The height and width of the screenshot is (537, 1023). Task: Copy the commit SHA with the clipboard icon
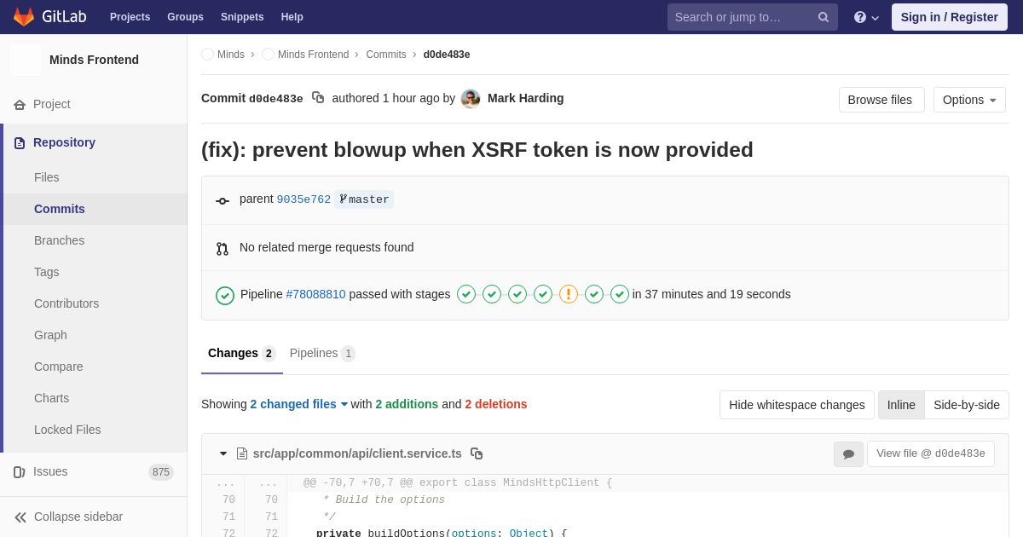[x=318, y=98]
